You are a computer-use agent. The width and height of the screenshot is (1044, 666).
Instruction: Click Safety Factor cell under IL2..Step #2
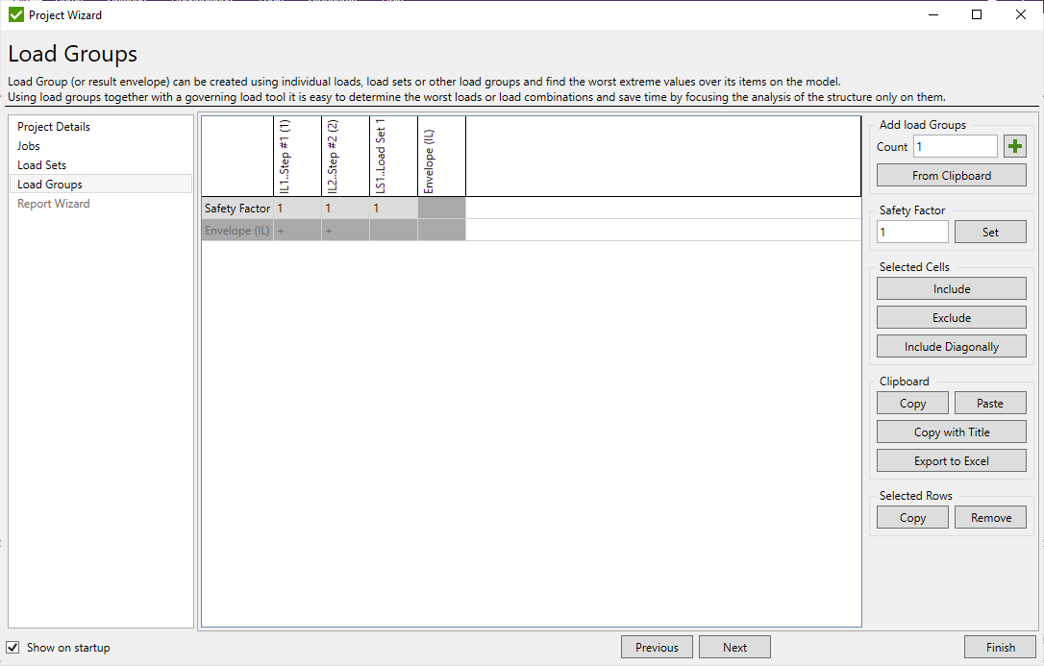click(x=345, y=209)
